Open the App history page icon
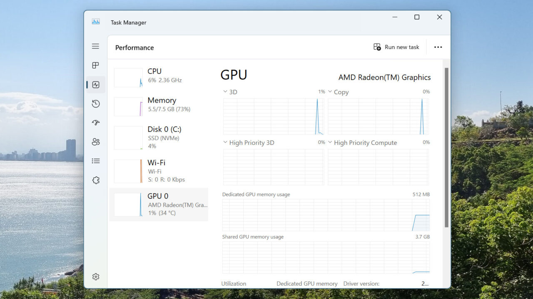 click(x=95, y=103)
